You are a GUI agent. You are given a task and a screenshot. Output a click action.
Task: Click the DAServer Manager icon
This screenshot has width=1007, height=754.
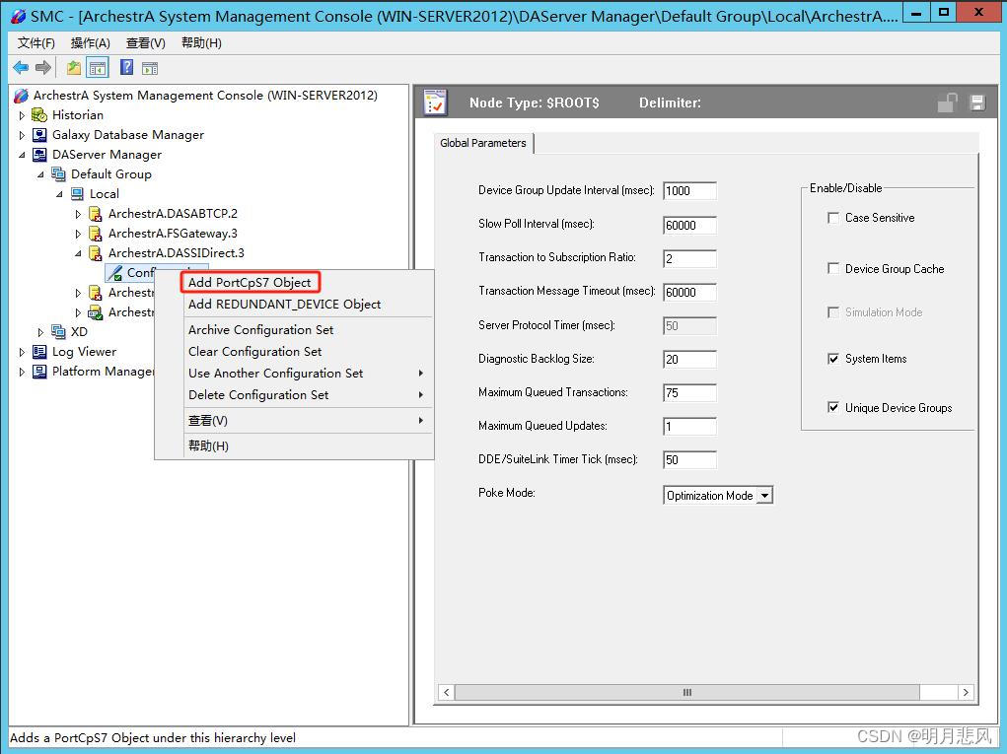tap(39, 155)
